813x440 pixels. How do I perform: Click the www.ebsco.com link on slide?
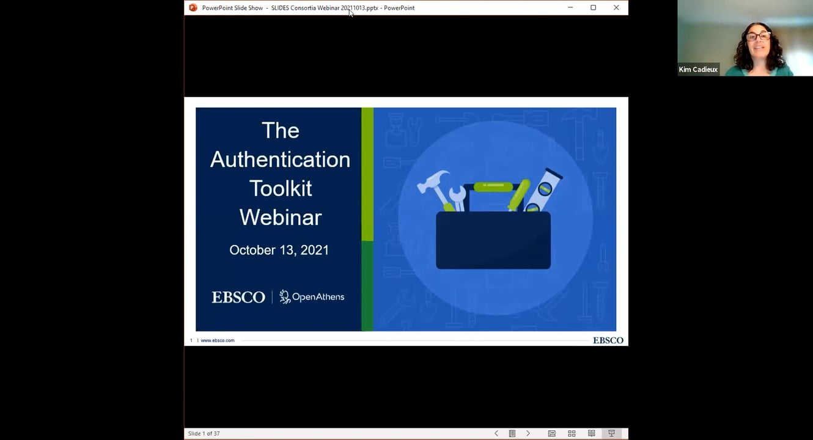pos(218,340)
